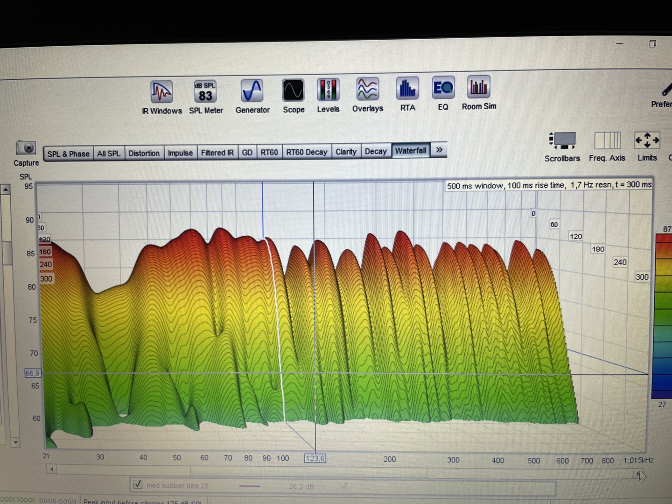672x504 pixels.
Task: Switch to the Decay tab
Action: click(x=376, y=151)
